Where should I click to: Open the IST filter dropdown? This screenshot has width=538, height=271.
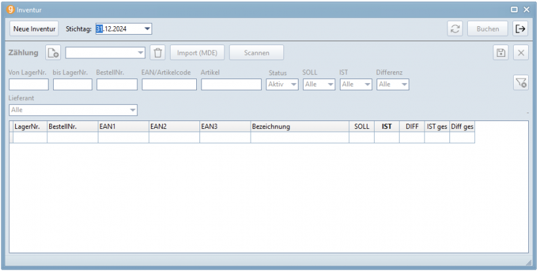point(367,84)
